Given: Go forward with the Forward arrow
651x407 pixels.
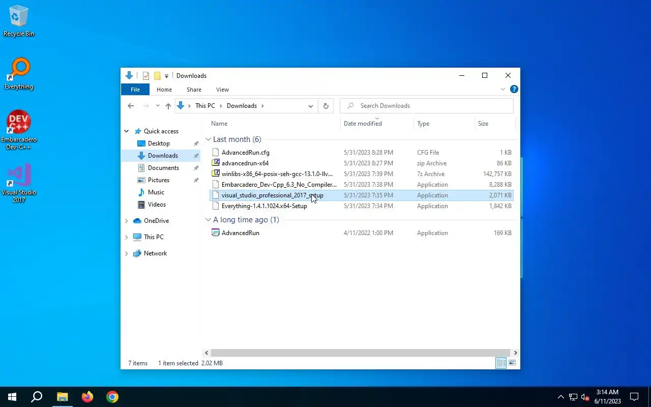Looking at the screenshot, I should tap(146, 106).
